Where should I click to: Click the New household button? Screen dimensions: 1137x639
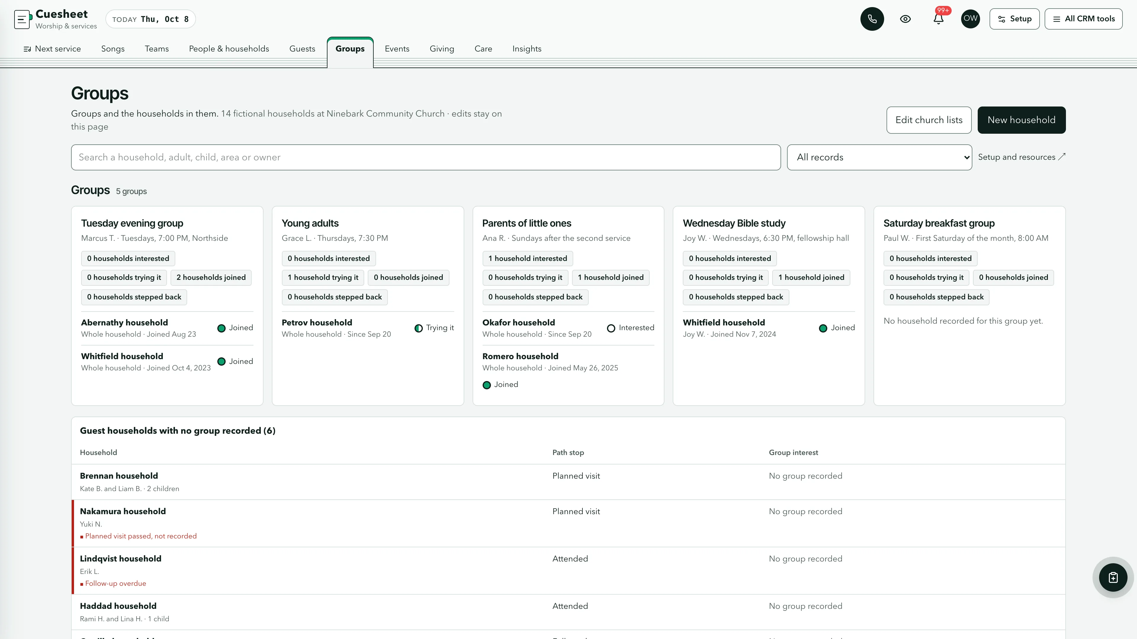1021,120
